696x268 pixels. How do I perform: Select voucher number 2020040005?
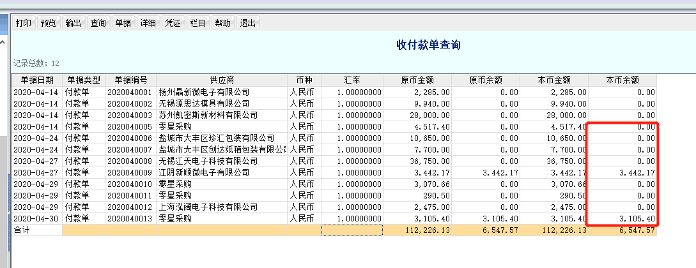[x=131, y=127]
